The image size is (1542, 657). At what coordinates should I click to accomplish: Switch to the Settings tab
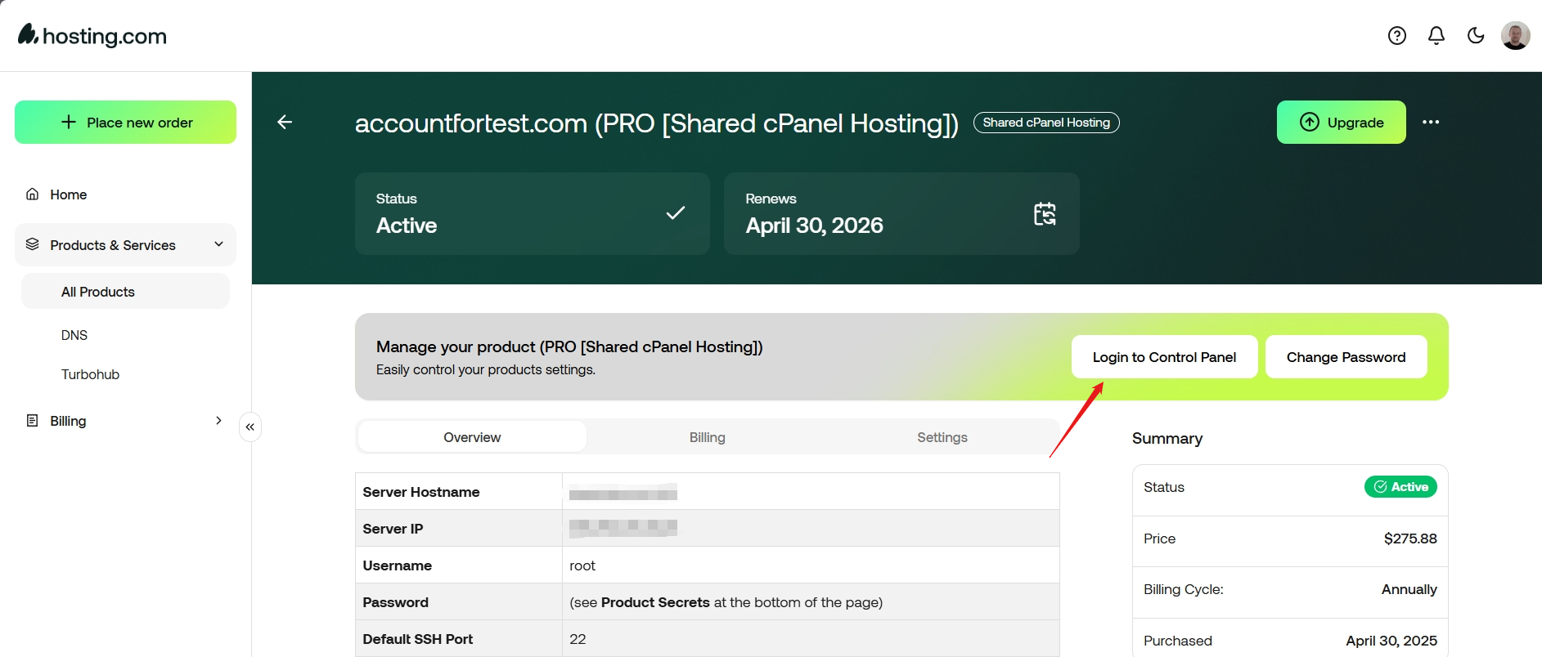coord(942,437)
